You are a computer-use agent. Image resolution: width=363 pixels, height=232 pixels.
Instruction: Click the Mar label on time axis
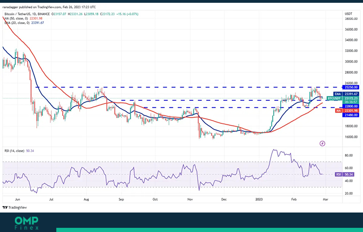[325, 199]
